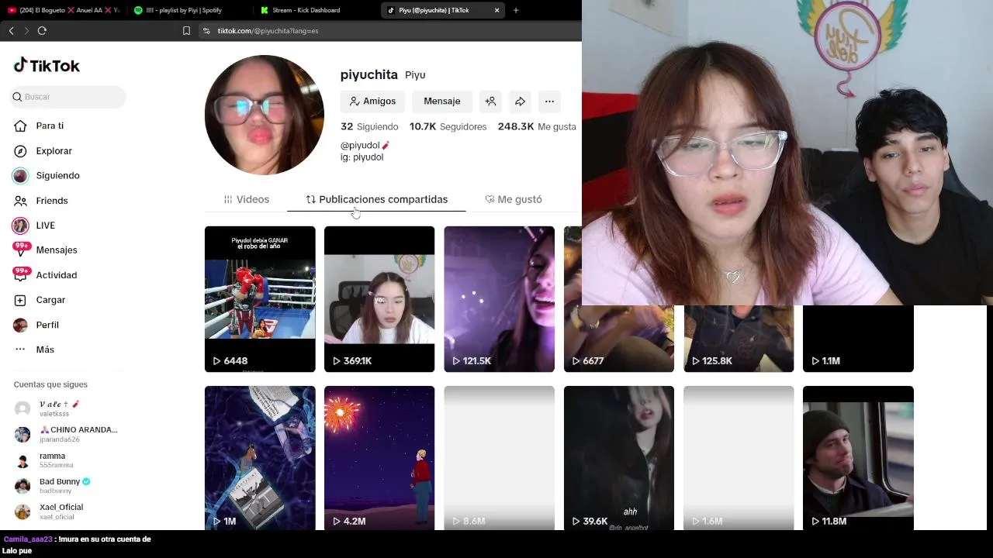Open the loading video with 1.6M views

click(739, 457)
